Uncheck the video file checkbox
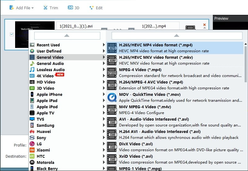The height and width of the screenshot is (171, 248). 12,34
